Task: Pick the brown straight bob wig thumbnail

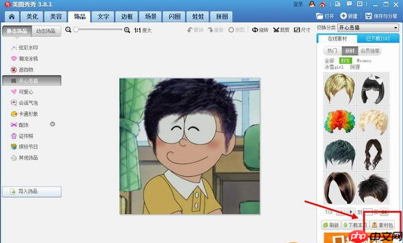Action: pos(340,188)
